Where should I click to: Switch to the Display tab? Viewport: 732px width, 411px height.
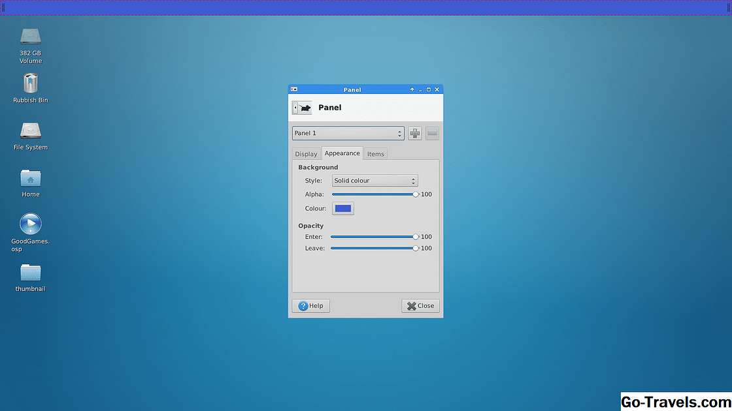(x=307, y=154)
